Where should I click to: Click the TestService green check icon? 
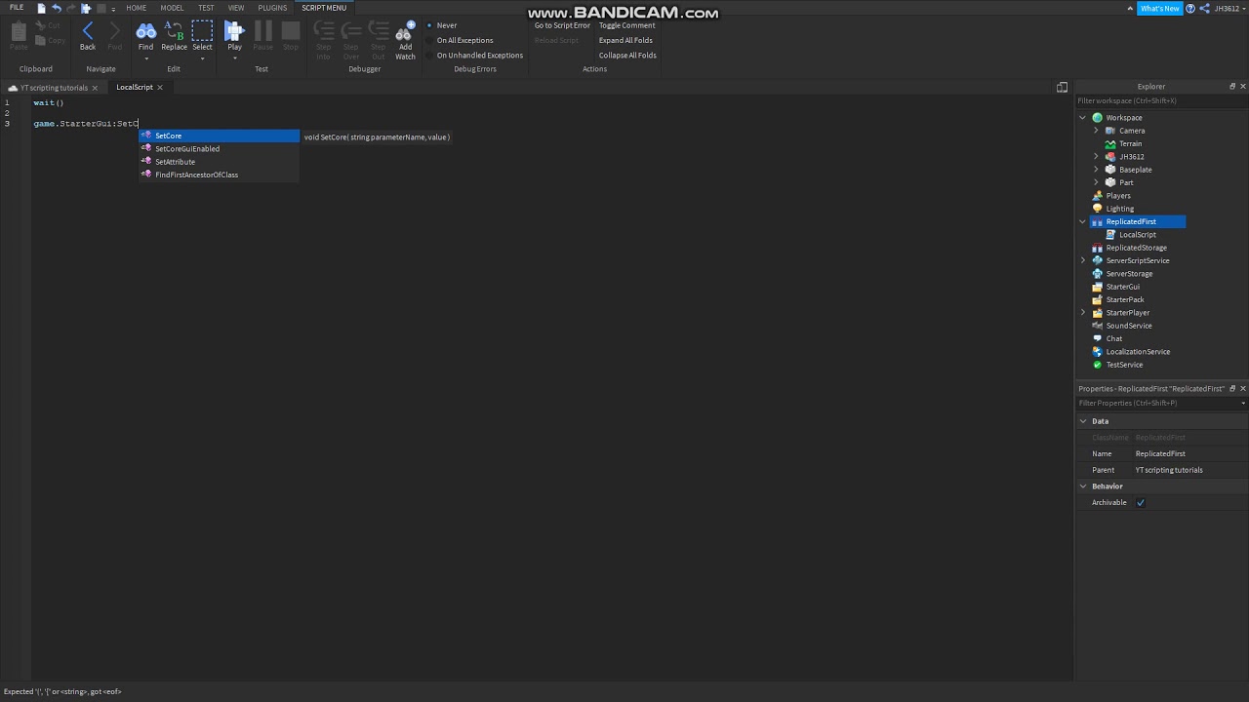pos(1097,365)
